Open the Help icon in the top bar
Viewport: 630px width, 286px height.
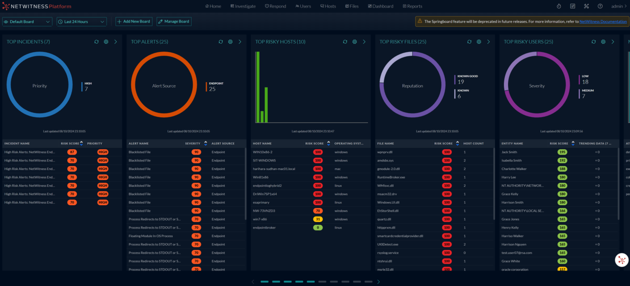tap(600, 6)
